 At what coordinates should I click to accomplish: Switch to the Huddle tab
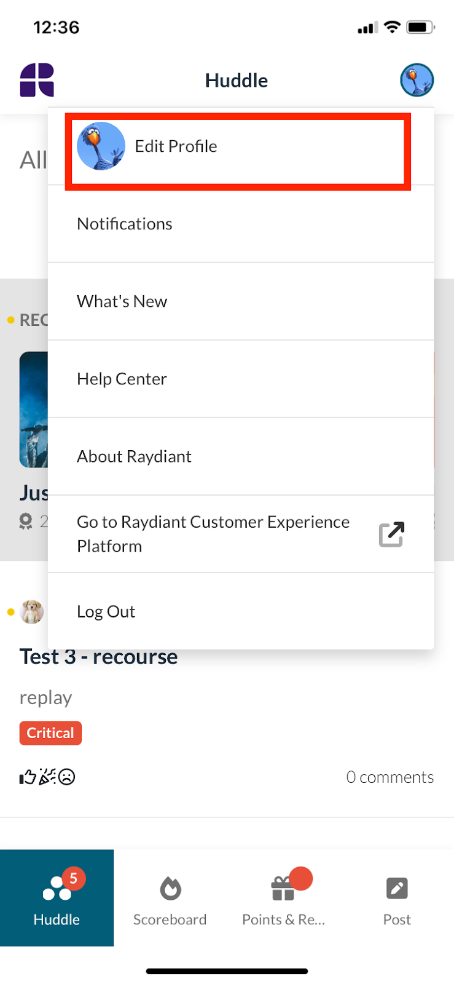tap(57, 898)
